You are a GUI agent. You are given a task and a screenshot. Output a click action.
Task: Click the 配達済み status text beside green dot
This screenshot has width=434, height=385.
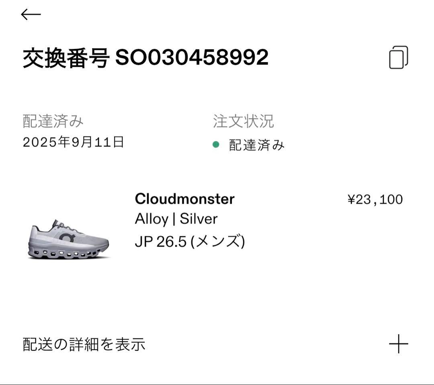(257, 145)
